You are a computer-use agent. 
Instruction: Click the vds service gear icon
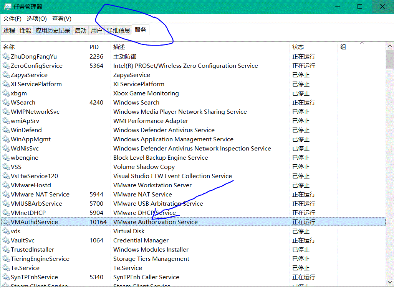pyautogui.click(x=6, y=231)
